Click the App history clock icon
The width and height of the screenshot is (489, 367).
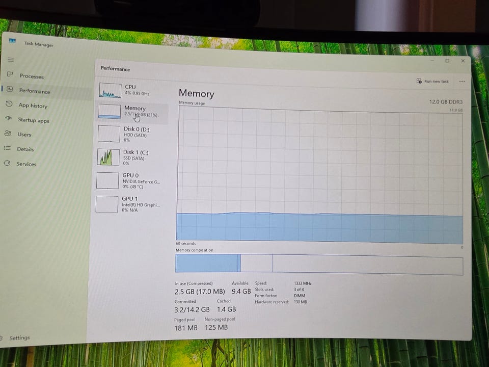click(9, 103)
